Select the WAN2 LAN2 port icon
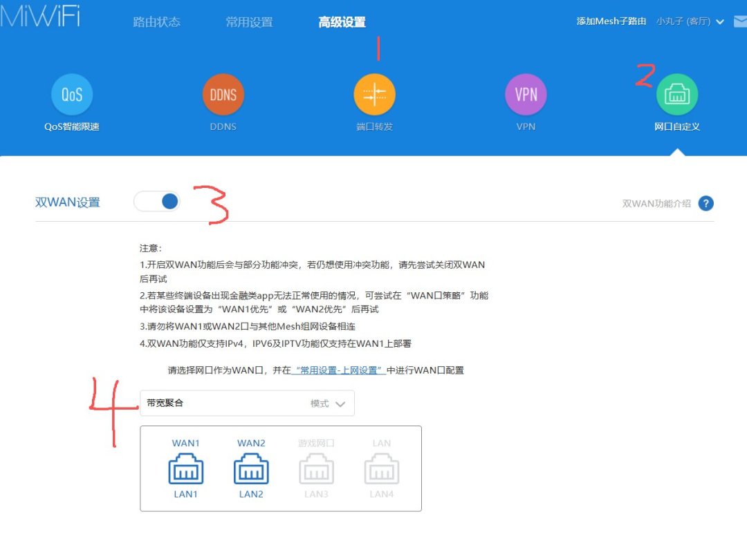Viewport: 747px width, 543px height. coord(251,469)
